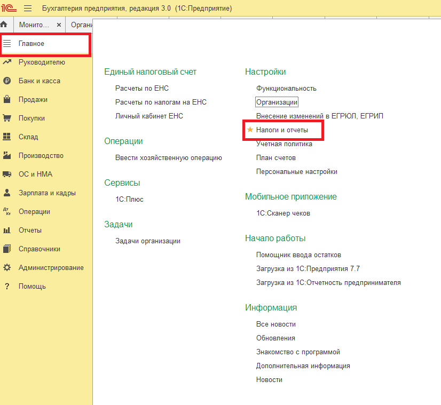Switch to the Организации tab

(81, 25)
